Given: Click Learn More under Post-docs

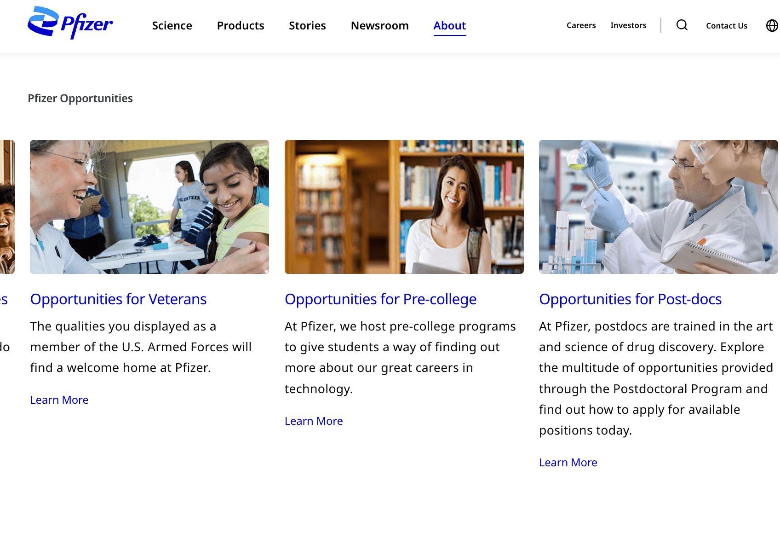Looking at the screenshot, I should pos(568,463).
